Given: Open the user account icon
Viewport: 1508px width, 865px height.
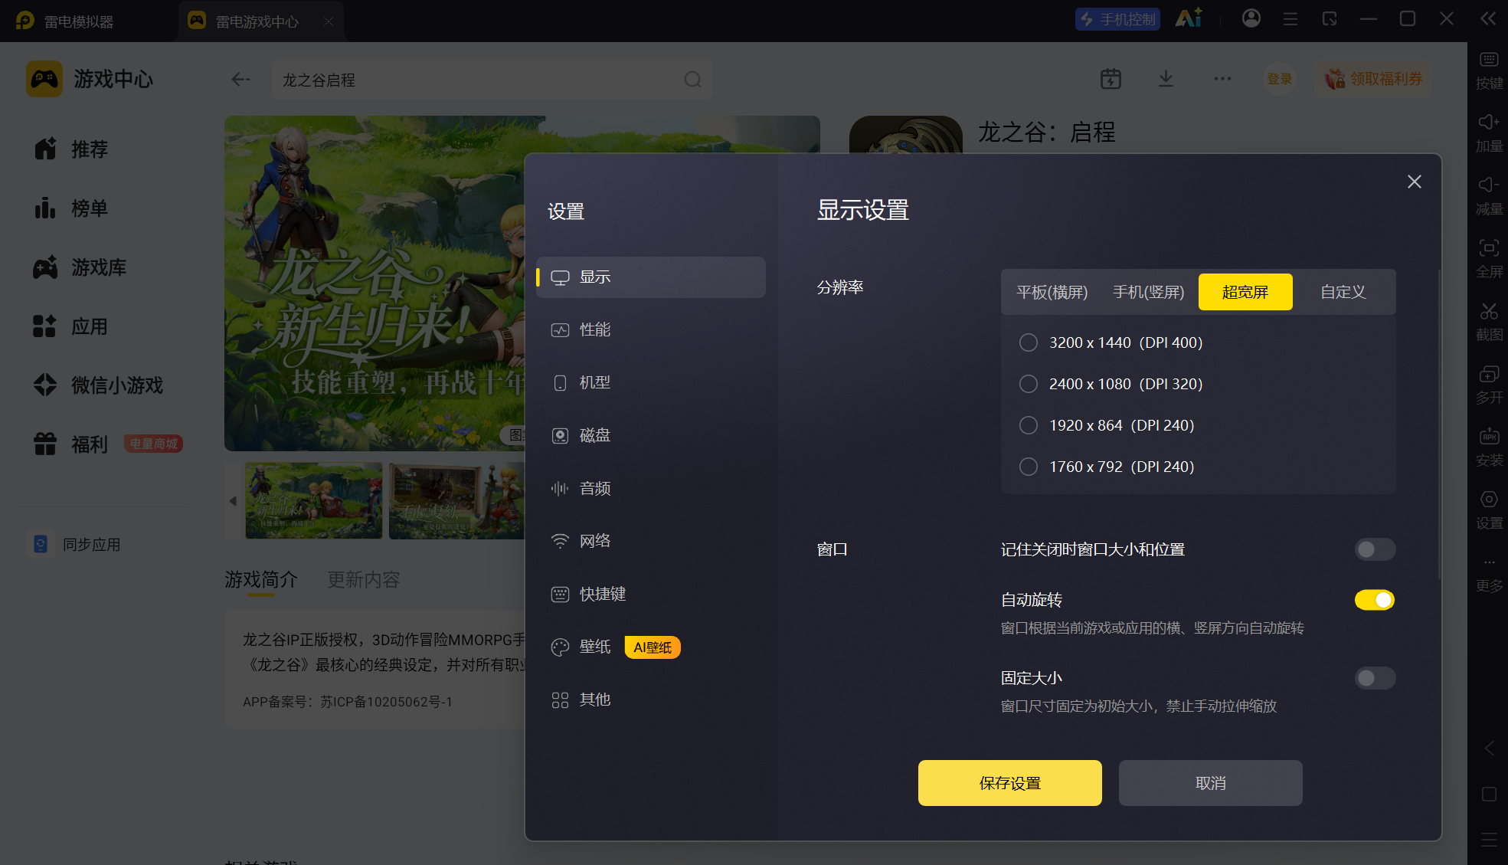Looking at the screenshot, I should pyautogui.click(x=1251, y=18).
